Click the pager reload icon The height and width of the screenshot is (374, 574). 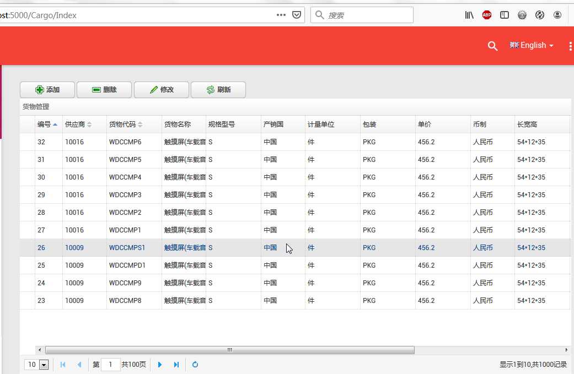click(195, 365)
